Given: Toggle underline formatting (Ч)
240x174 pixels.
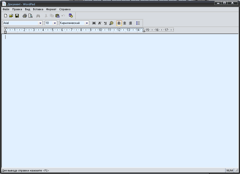Looking at the screenshot, I should (105, 23).
